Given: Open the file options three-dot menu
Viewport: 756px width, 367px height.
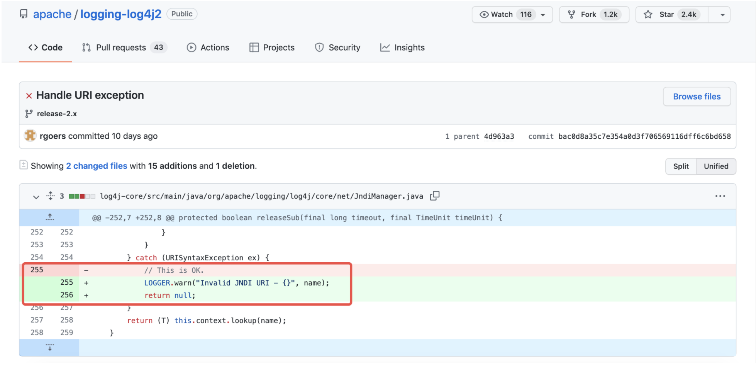Looking at the screenshot, I should tap(720, 196).
